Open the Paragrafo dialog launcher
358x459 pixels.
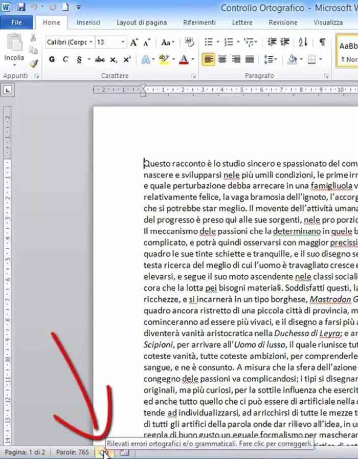coord(326,76)
